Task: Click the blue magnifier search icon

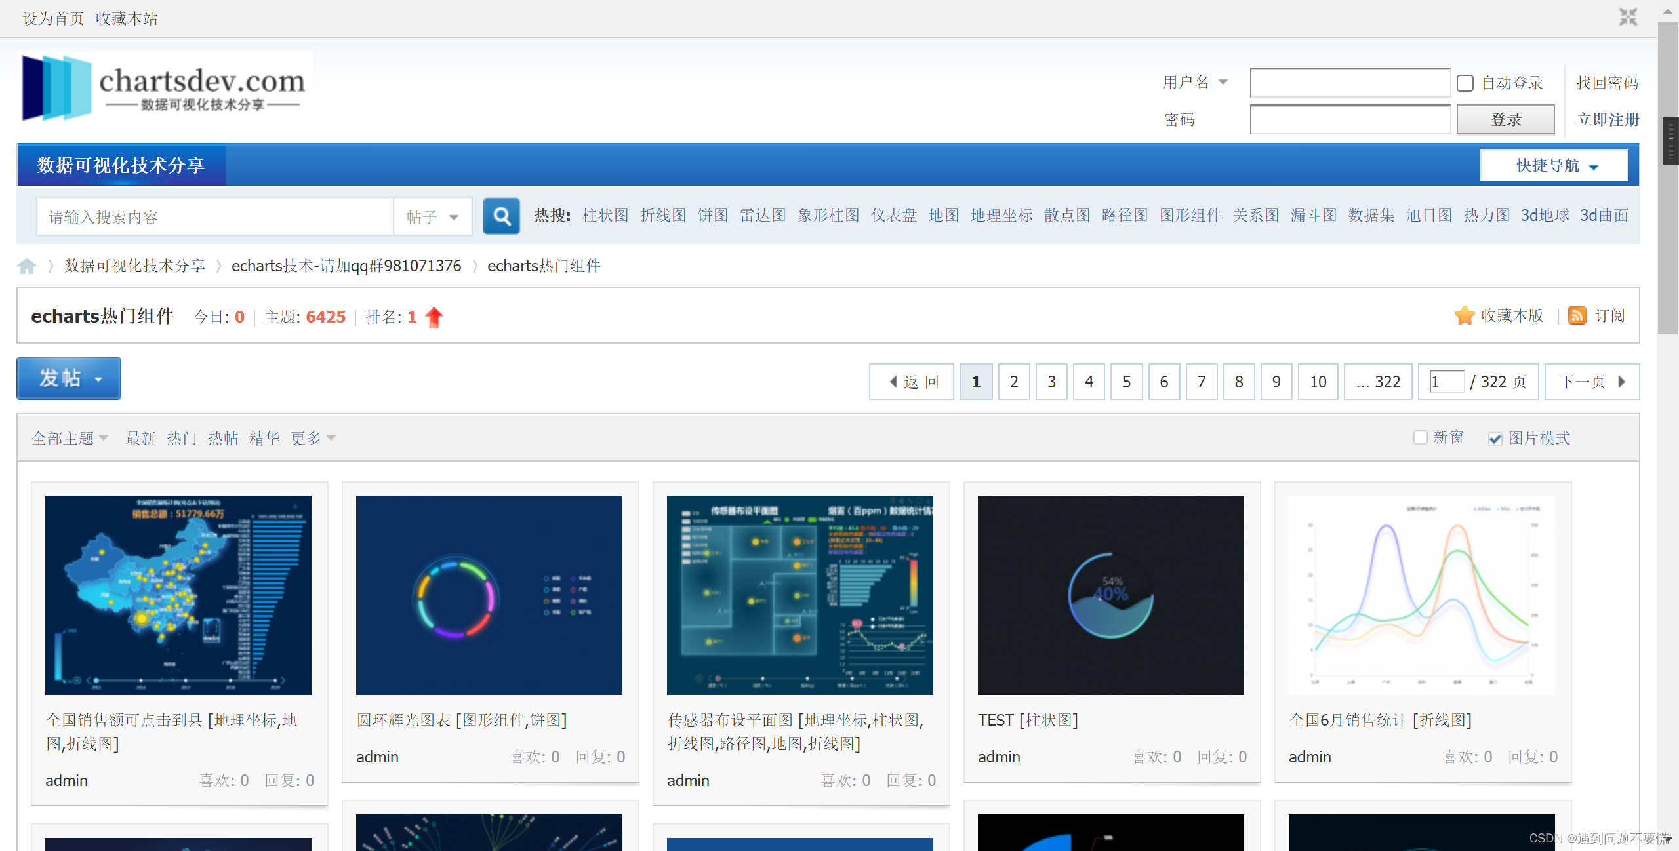Action: click(501, 216)
